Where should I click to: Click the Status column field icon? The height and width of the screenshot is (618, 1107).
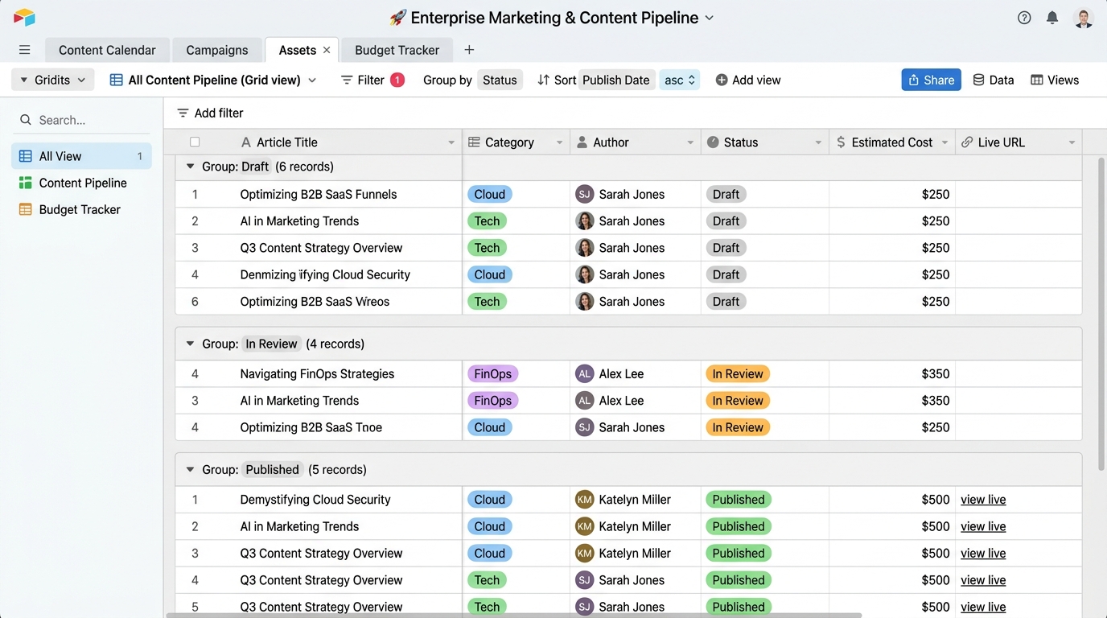pyautogui.click(x=713, y=142)
